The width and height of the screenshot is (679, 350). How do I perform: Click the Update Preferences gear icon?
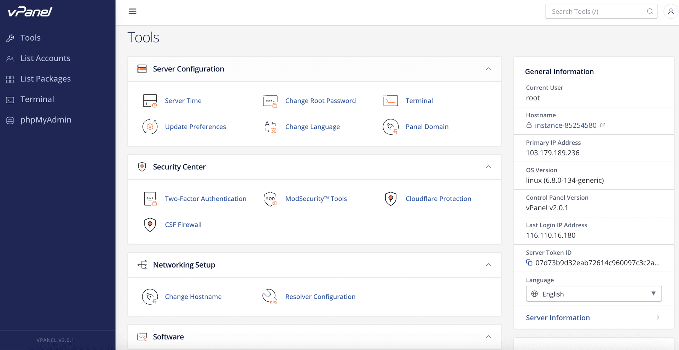tap(150, 127)
